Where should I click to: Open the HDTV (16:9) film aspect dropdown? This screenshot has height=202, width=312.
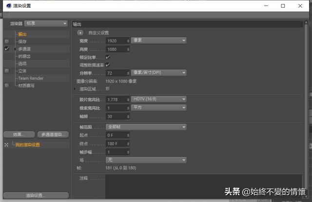click(x=159, y=99)
